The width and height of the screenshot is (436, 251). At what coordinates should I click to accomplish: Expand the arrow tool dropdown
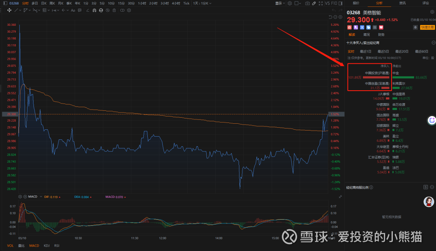(x=67, y=10)
